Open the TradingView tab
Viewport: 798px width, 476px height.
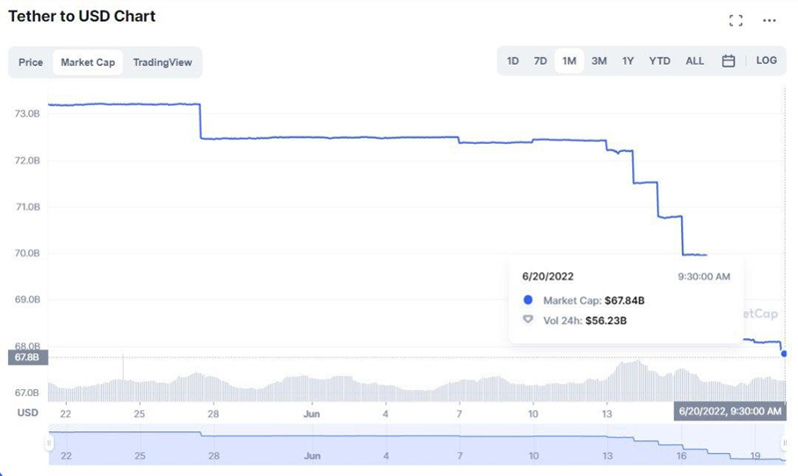(163, 62)
